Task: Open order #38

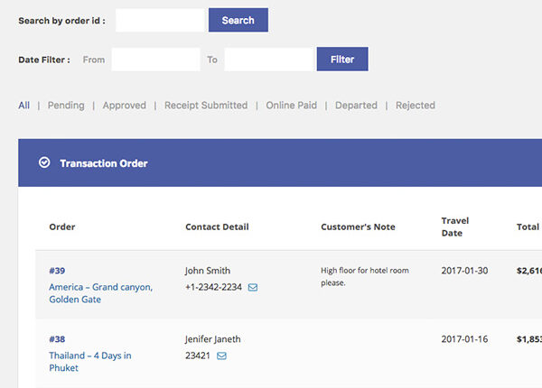Action: coord(57,339)
